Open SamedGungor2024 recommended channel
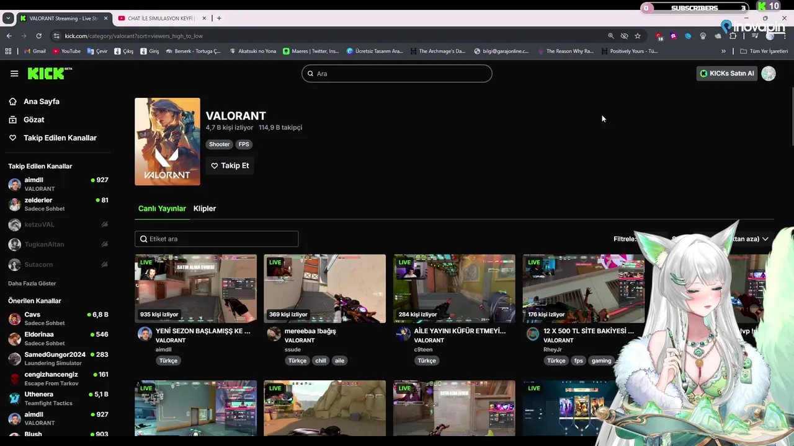This screenshot has height=446, width=794. (x=58, y=359)
